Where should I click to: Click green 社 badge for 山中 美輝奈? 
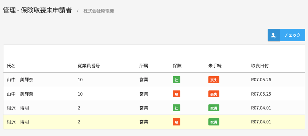coord(177,80)
